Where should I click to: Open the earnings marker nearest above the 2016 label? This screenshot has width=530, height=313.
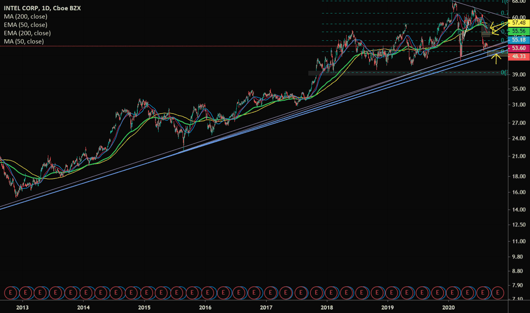[208, 293]
